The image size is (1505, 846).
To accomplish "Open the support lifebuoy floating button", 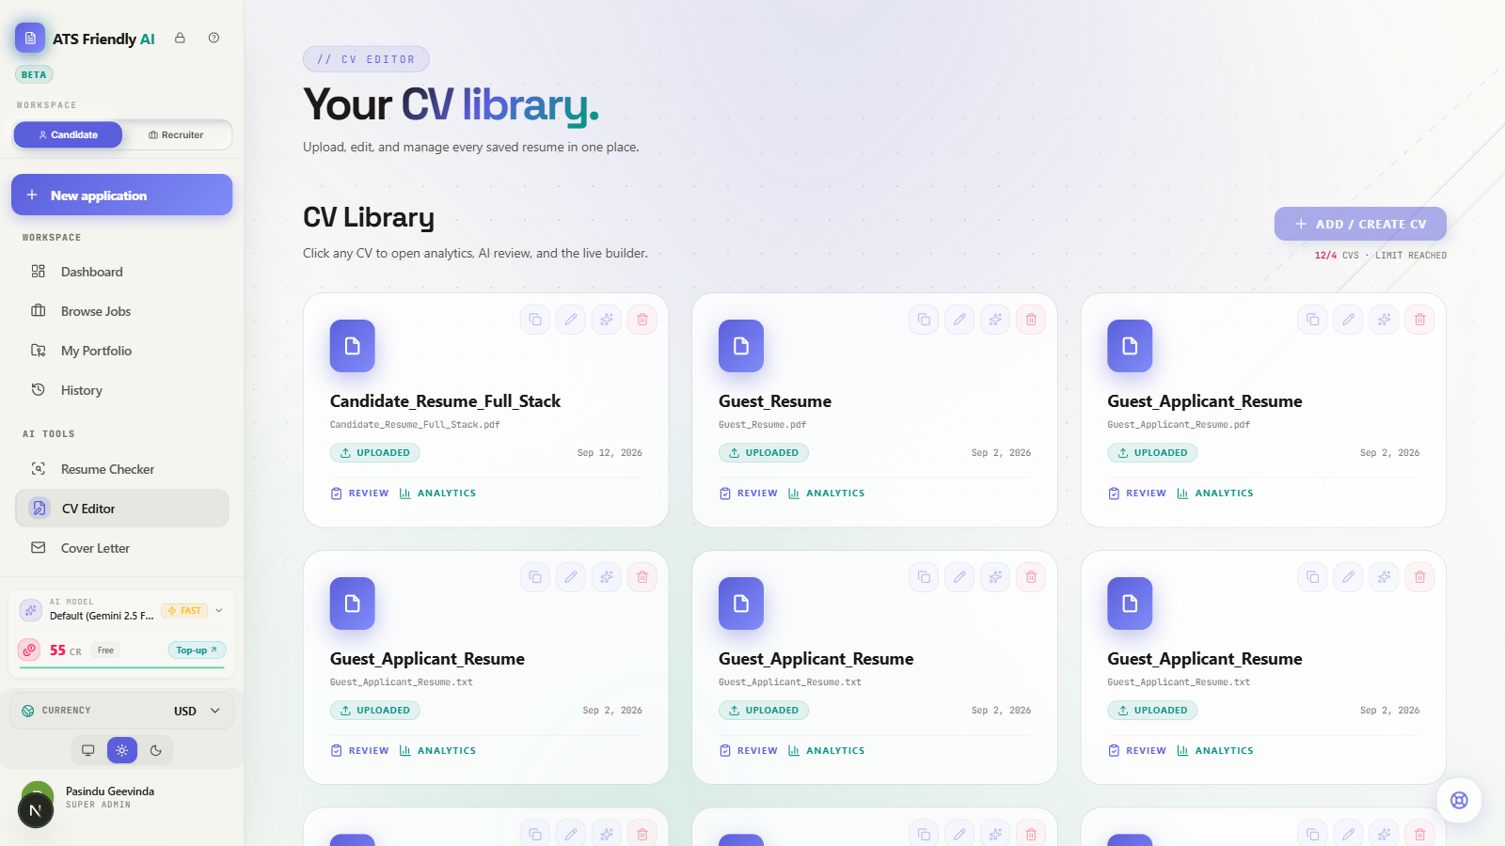I will [1459, 800].
